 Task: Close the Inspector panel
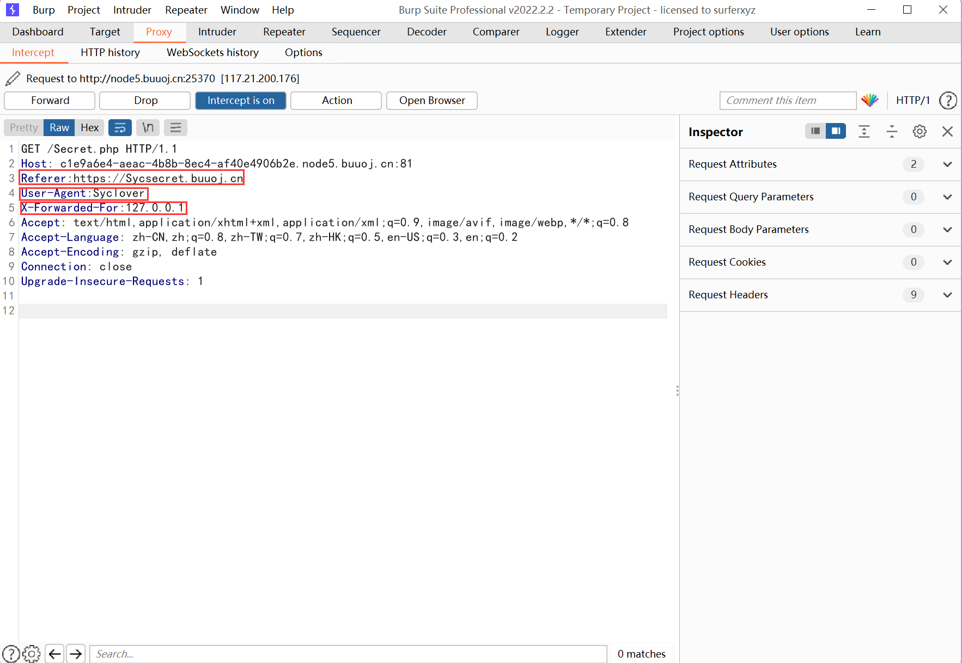(x=947, y=131)
